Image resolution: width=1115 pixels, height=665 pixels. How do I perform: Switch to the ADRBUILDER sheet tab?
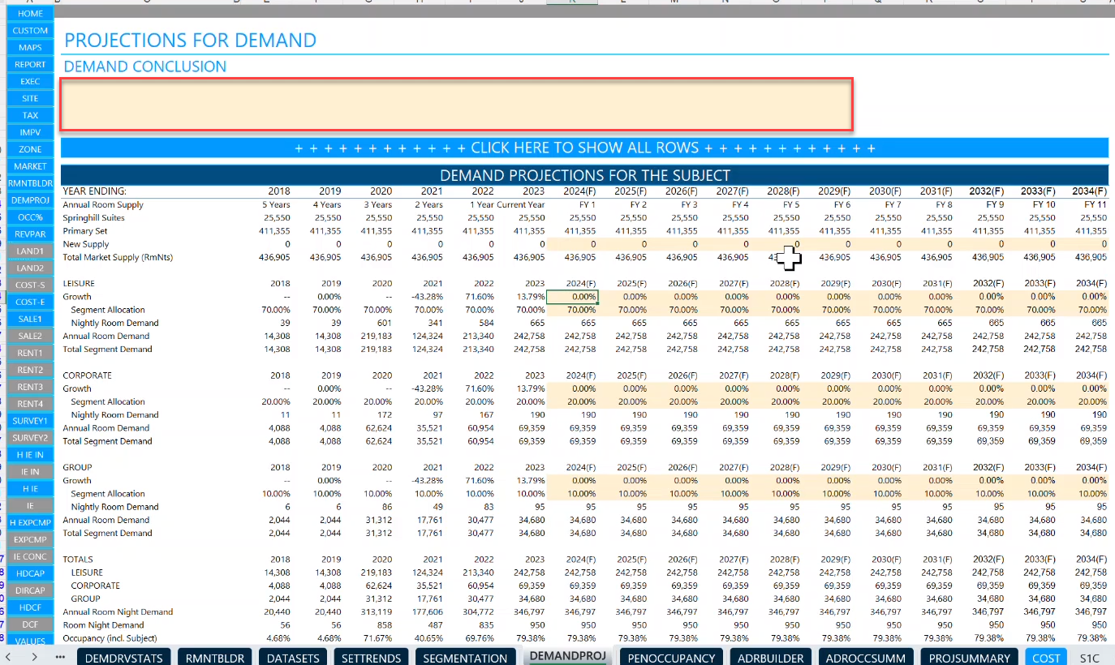pos(770,658)
